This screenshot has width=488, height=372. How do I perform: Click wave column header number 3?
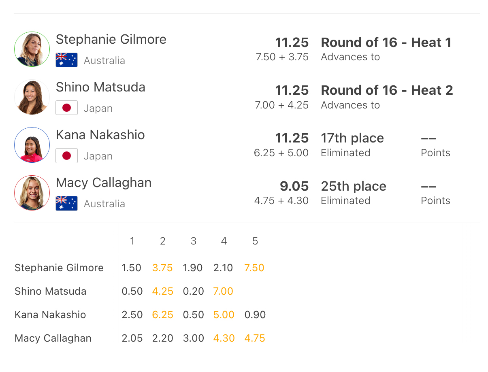click(194, 241)
